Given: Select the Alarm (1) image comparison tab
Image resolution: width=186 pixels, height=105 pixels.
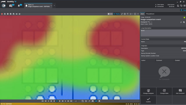Looking at the screenshot, I should 38,6.
